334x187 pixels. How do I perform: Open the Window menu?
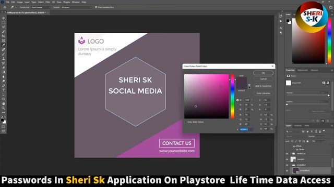[76, 2]
